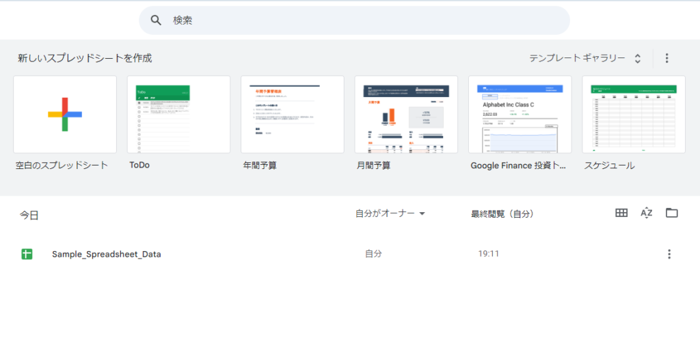Expand the テンプレート ギャラリー section
Viewport: 700px width, 338px height.
(577, 58)
